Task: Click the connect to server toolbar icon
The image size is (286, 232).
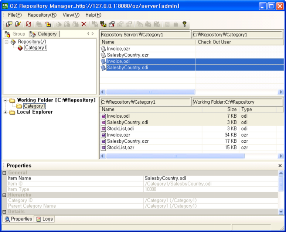Action: [9, 24]
